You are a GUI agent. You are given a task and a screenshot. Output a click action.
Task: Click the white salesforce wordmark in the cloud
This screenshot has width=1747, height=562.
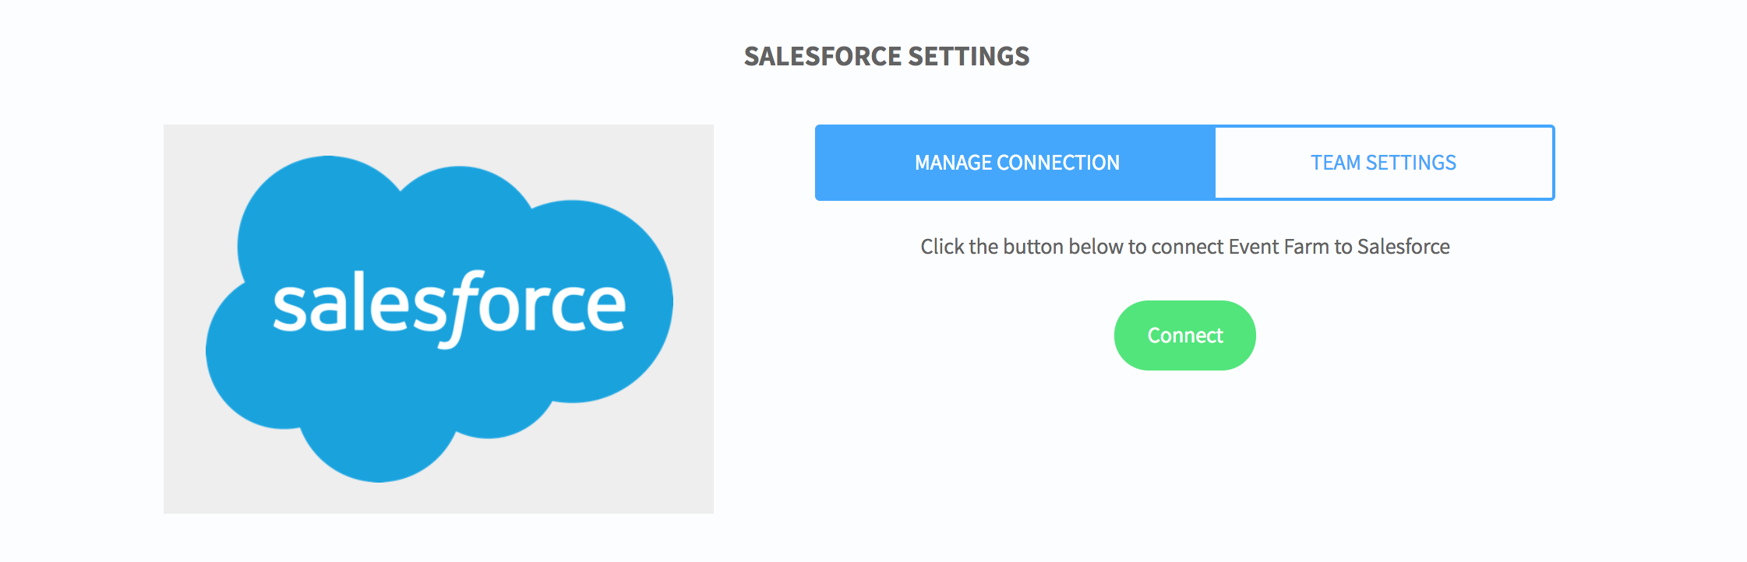[449, 307]
